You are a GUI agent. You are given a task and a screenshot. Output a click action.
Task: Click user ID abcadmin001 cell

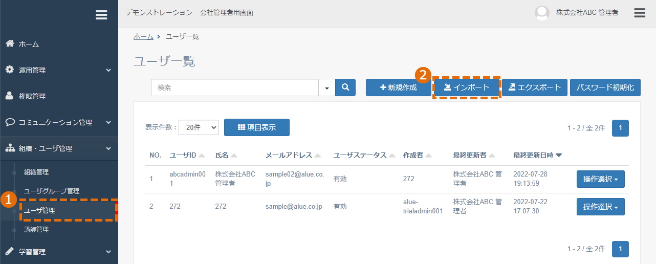[187, 179]
